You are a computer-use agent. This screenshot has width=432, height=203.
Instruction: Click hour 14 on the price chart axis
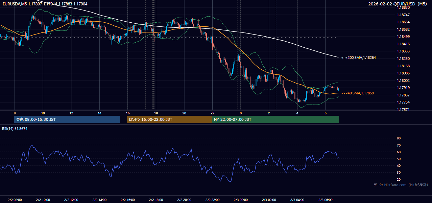click(x=99, y=113)
